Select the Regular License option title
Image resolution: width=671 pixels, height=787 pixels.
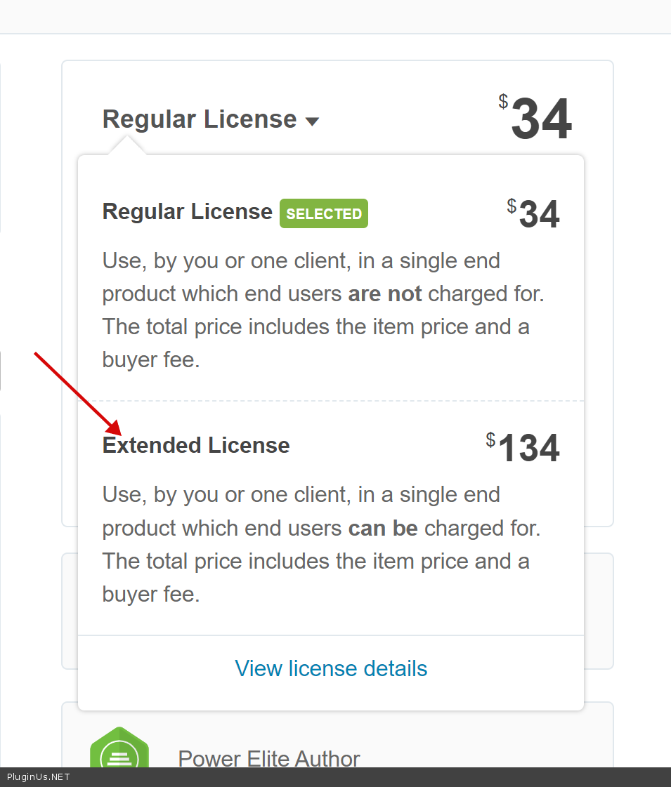click(x=187, y=212)
